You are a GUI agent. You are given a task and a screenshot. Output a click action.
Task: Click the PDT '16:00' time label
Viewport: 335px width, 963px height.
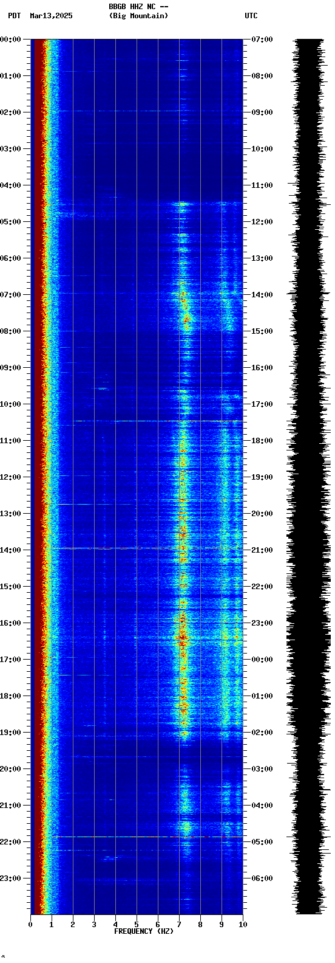[x=10, y=623]
